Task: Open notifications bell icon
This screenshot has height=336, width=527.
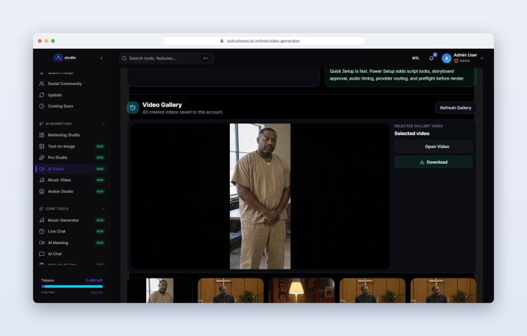Action: (x=432, y=58)
